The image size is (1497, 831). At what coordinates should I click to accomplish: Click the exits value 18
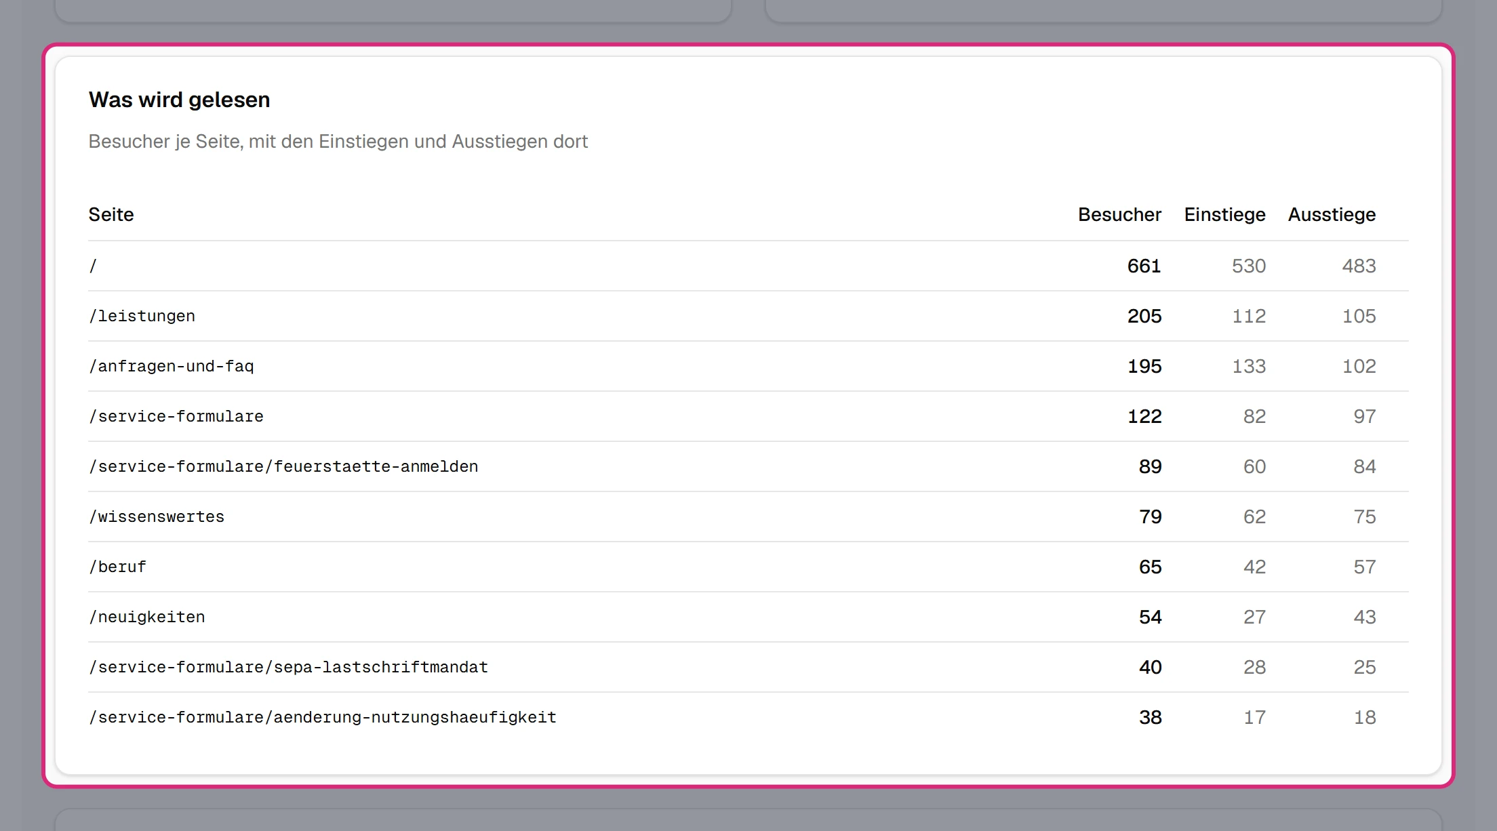[x=1365, y=717]
